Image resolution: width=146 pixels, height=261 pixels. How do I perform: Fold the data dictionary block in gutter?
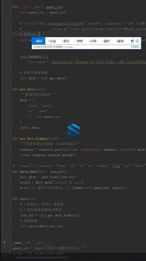click(11, 100)
